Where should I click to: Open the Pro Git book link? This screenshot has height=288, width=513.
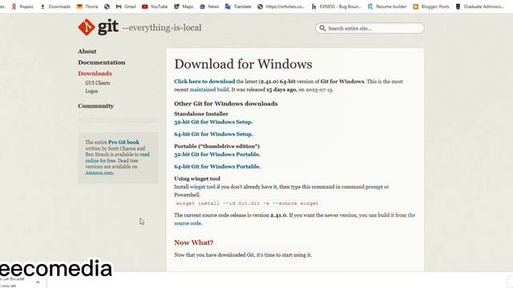[123, 142]
